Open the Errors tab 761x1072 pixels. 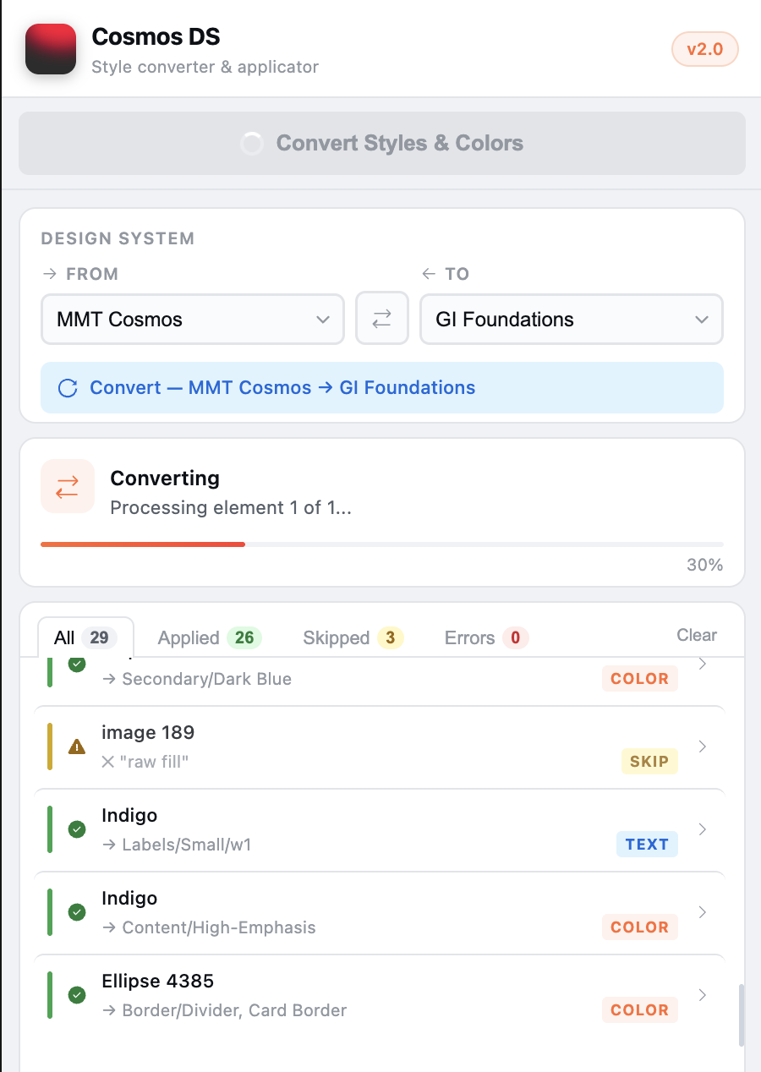pyautogui.click(x=486, y=637)
